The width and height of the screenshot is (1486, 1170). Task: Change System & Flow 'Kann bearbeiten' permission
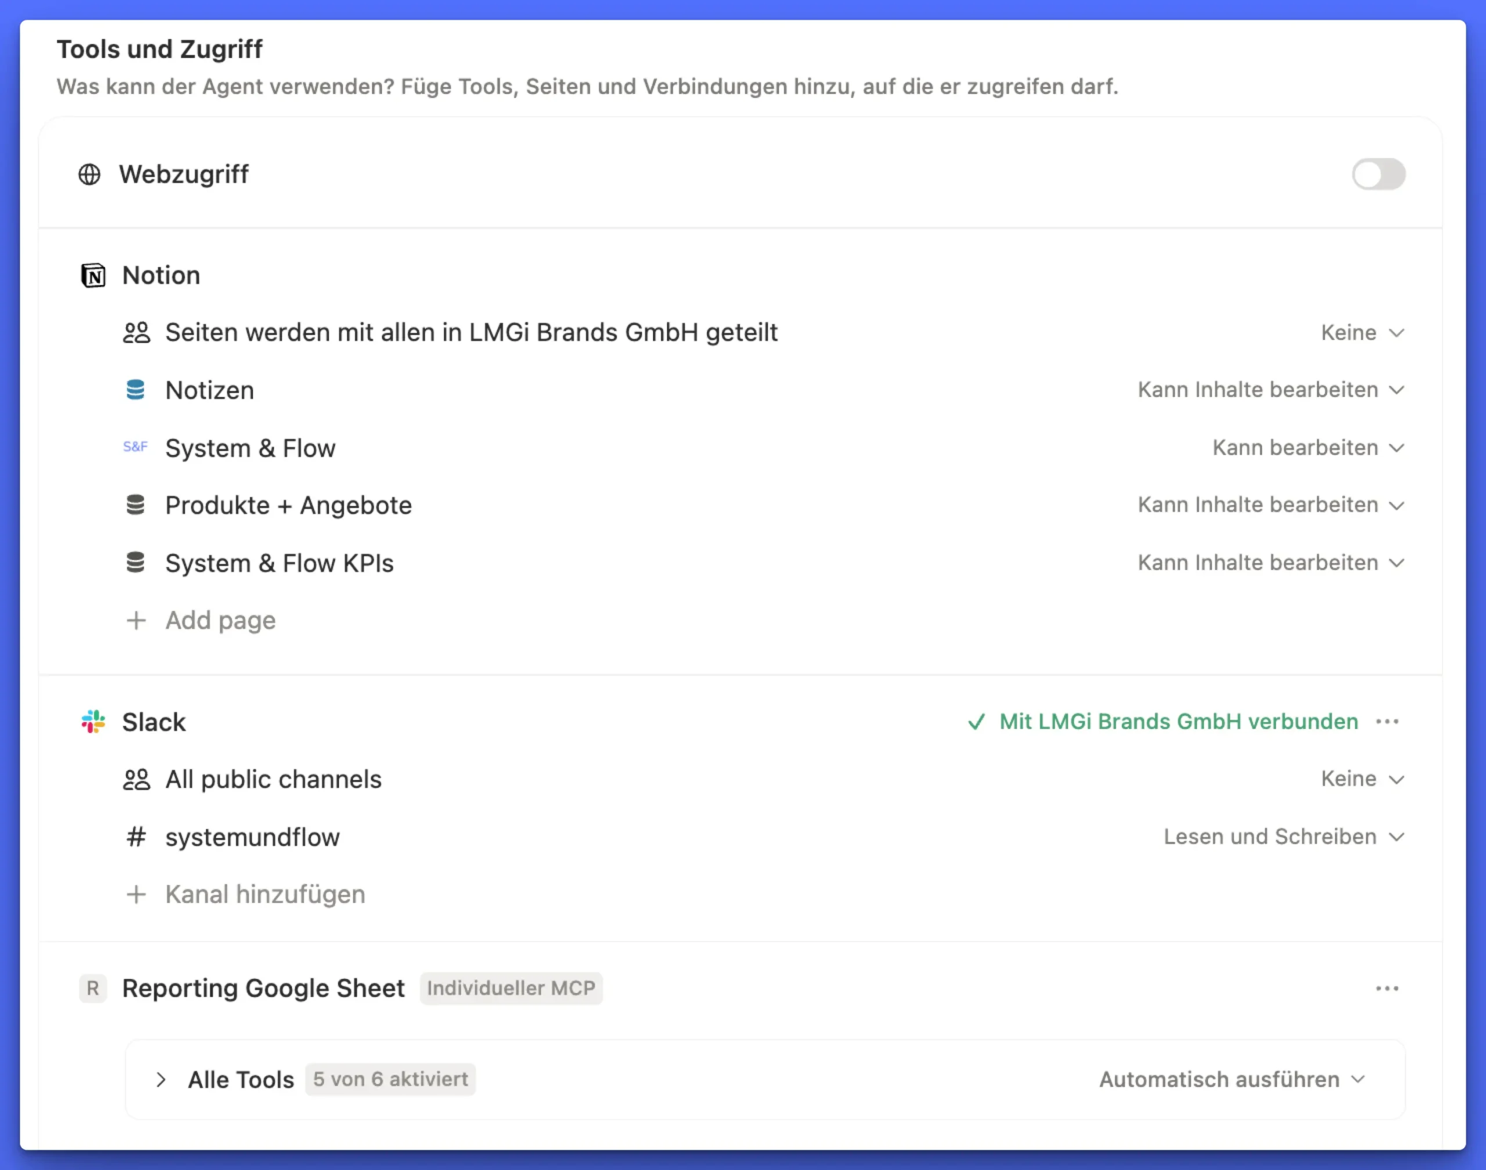[x=1308, y=447]
